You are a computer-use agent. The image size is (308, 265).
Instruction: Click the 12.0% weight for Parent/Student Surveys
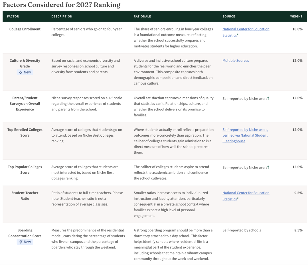tap(297, 98)
